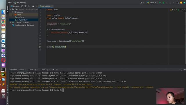Run the sender configuration with the green play button

click(x=160, y=3)
